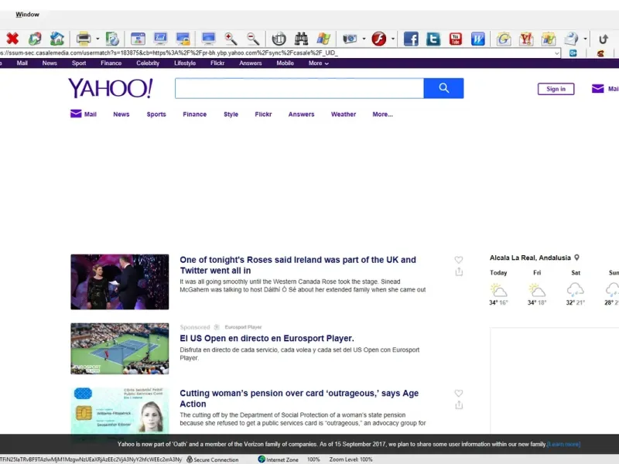The height and width of the screenshot is (464, 619).
Task: Open the Windows mail envelope icon
Action: [x=549, y=39]
